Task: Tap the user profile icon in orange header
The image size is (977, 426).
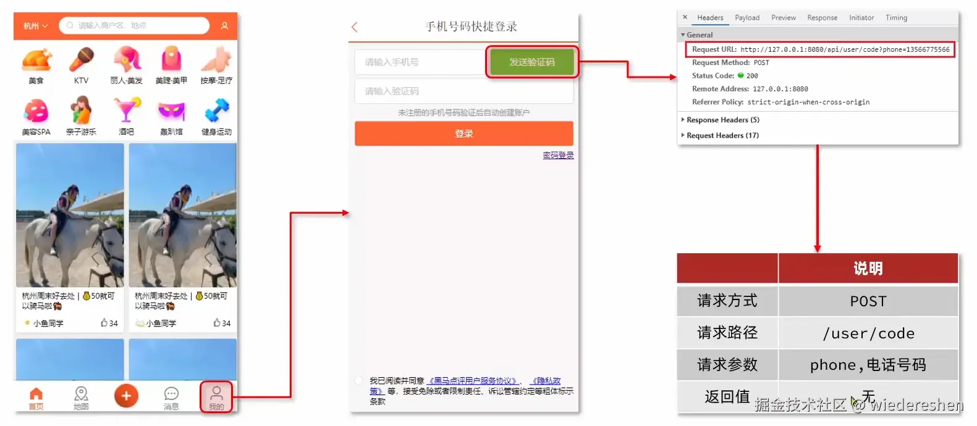Action: (x=224, y=26)
